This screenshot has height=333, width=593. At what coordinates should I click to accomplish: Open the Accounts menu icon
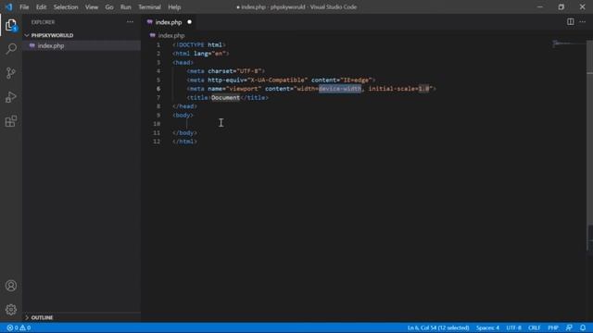11,286
